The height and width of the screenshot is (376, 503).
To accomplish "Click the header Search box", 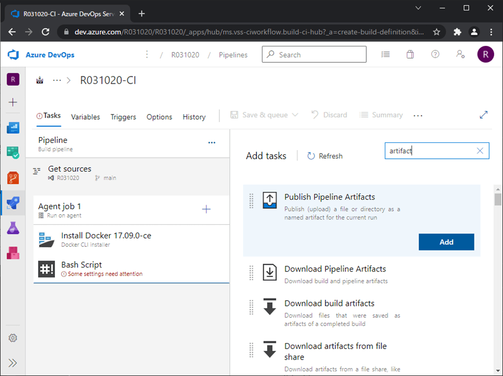I will tap(314, 54).
